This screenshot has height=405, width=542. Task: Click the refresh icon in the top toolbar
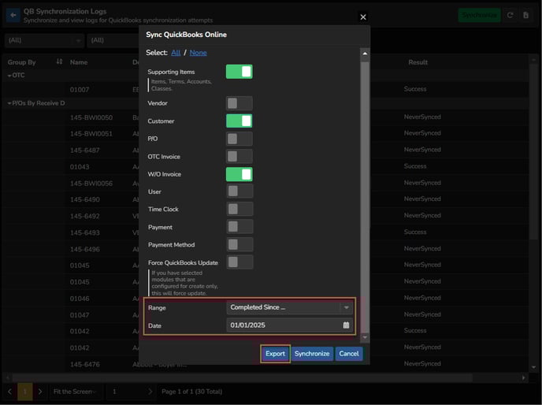coord(510,15)
